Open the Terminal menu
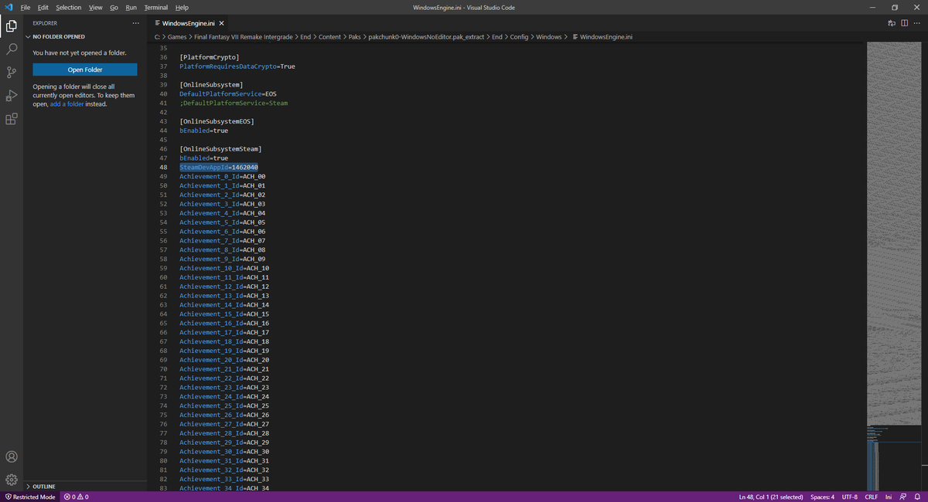Viewport: 928px width, 502px height. pyautogui.click(x=156, y=7)
